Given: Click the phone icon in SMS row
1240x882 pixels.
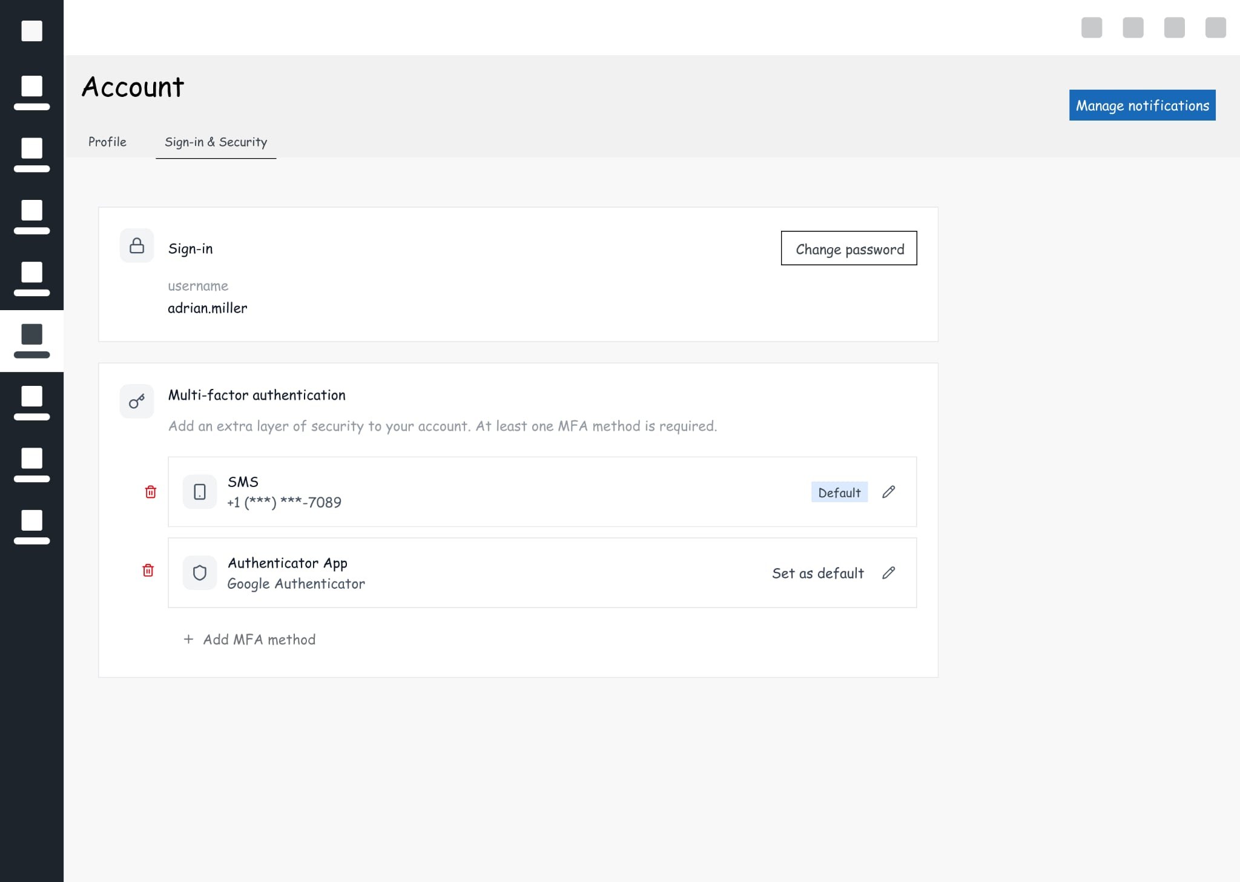Looking at the screenshot, I should [x=200, y=492].
